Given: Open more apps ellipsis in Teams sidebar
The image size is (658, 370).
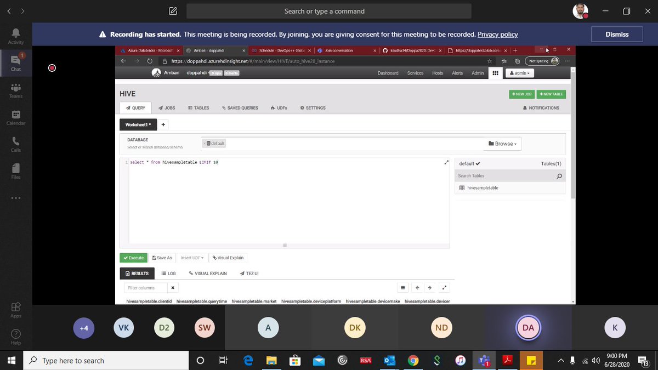Looking at the screenshot, I should (16, 198).
